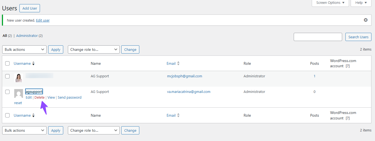Screen dimensions: 375x141
Task: Click the first user's profile photo
Action: tap(18, 78)
